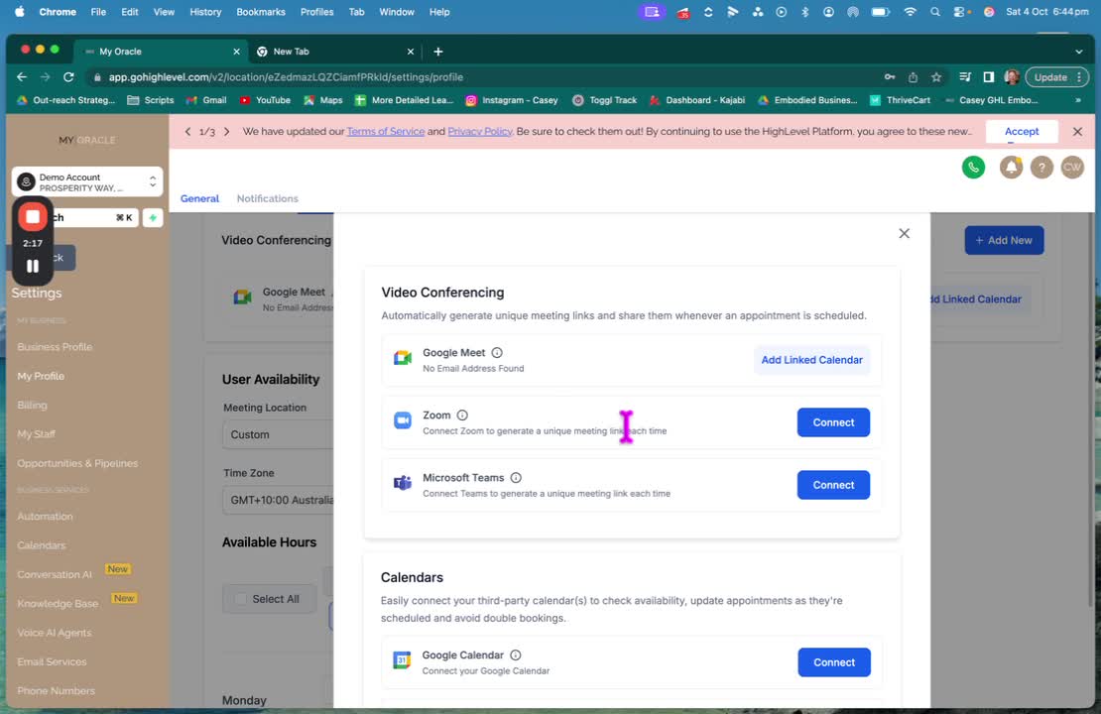Open the Chrome Bookmarks menu
Viewport: 1101px width, 714px height.
click(x=261, y=12)
